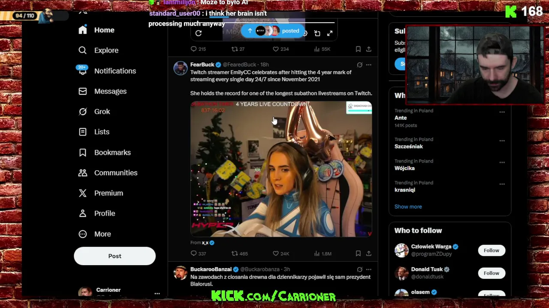Open options for Szcześniak trend
The image size is (549, 308).
(x=502, y=141)
